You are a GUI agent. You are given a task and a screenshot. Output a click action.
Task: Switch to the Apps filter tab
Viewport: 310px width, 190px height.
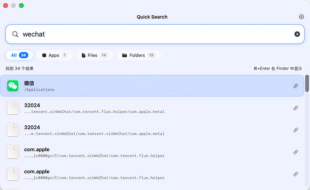click(x=55, y=55)
